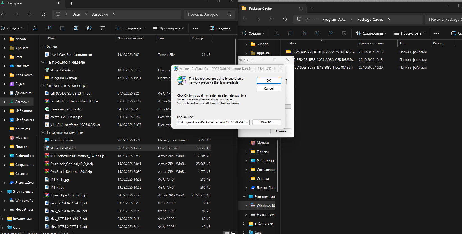This screenshot has width=462, height=234.
Task: Open the Сортировать dropdown in the Загрузки toolbar
Action: 130,28
